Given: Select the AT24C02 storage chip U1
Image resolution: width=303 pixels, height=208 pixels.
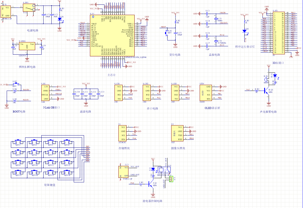Looking at the screenshot, I should pyautogui.click(x=122, y=133).
